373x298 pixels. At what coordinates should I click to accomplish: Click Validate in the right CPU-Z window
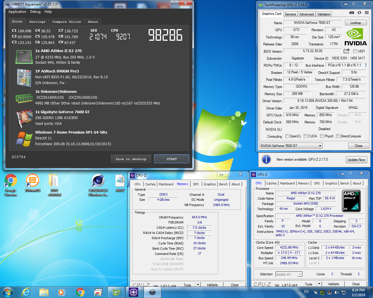coord(333,284)
